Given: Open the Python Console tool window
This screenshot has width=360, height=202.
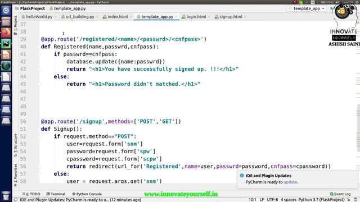Looking at the screenshot, I should coord(87,194).
